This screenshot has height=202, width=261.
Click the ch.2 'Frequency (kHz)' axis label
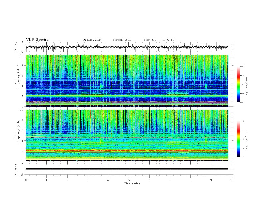coord(18,131)
